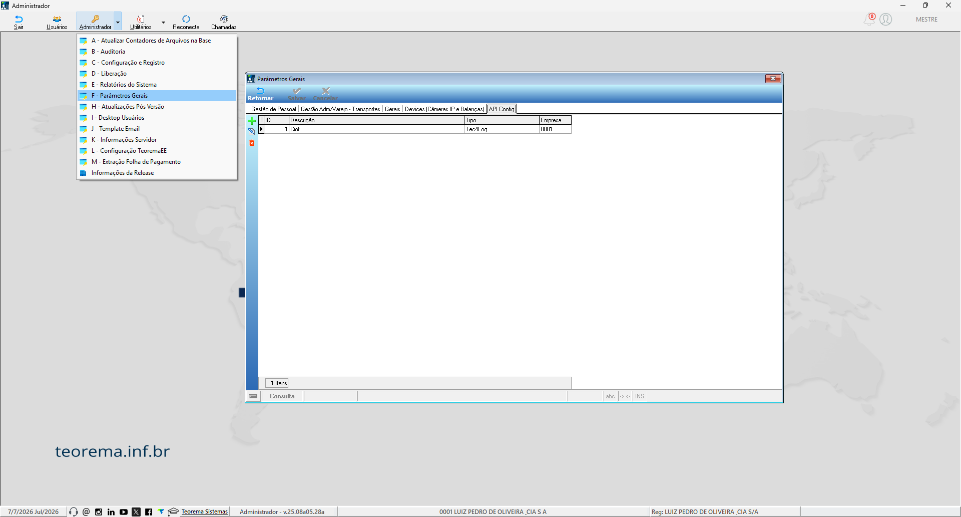The width and height of the screenshot is (961, 517).
Task: Close the Parâmetros Gerais dialog
Action: (773, 79)
